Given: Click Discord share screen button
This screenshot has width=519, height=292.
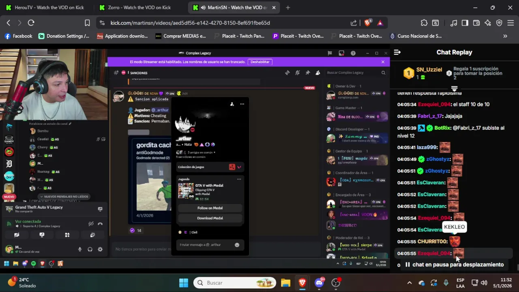Looking at the screenshot, I should tap(42, 235).
